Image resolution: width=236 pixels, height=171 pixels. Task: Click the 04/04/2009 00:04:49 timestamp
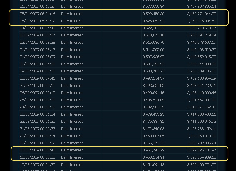tap(37, 28)
